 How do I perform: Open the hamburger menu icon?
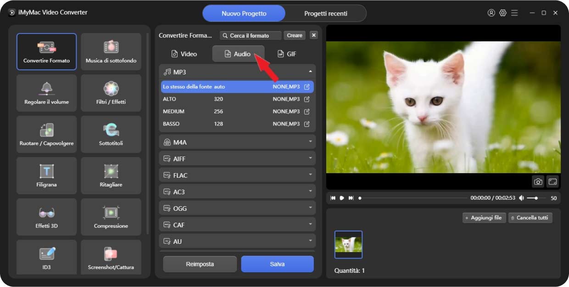click(514, 13)
